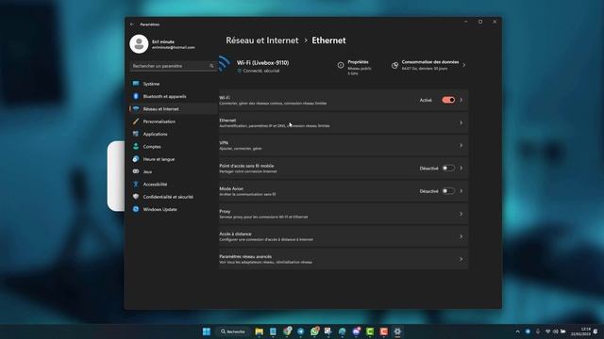Expand Consommation des données chevron
Viewport: 604px width, 339px height.
coord(463,65)
